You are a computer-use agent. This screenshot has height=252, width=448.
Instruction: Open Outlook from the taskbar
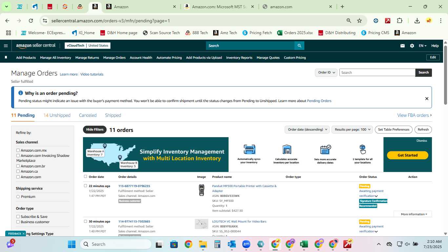pyautogui.click(x=232, y=244)
